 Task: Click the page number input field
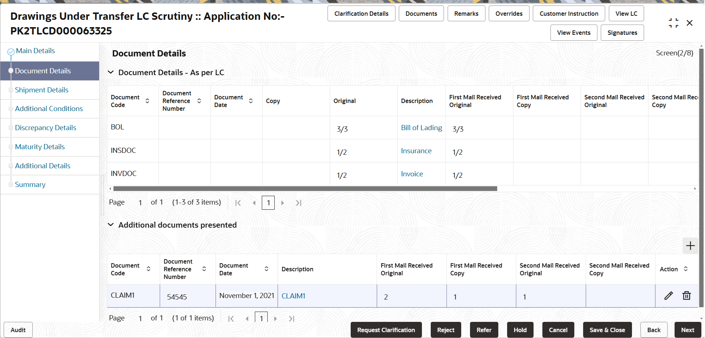click(268, 202)
